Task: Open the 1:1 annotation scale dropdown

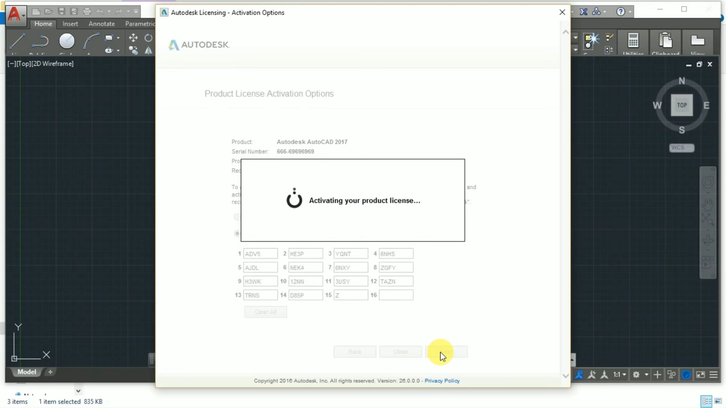Action: (x=619, y=375)
